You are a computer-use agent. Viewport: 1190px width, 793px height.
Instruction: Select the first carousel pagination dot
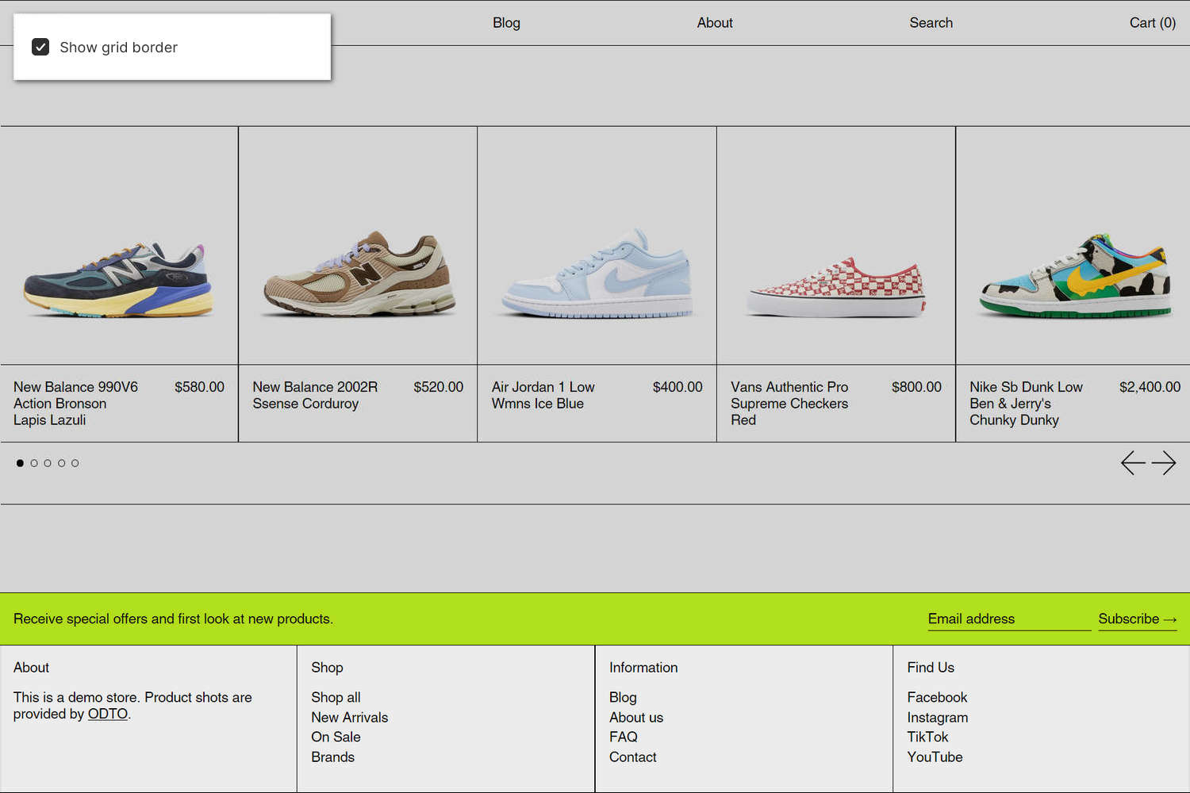point(20,462)
